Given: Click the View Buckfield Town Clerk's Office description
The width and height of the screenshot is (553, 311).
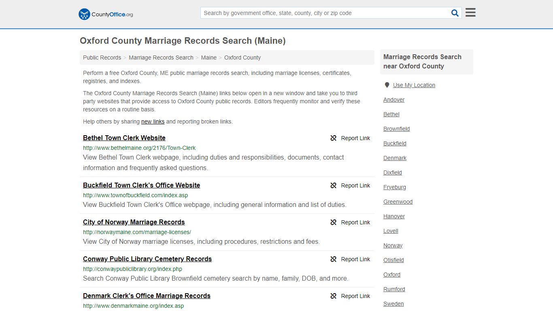Looking at the screenshot, I should 215,205.
